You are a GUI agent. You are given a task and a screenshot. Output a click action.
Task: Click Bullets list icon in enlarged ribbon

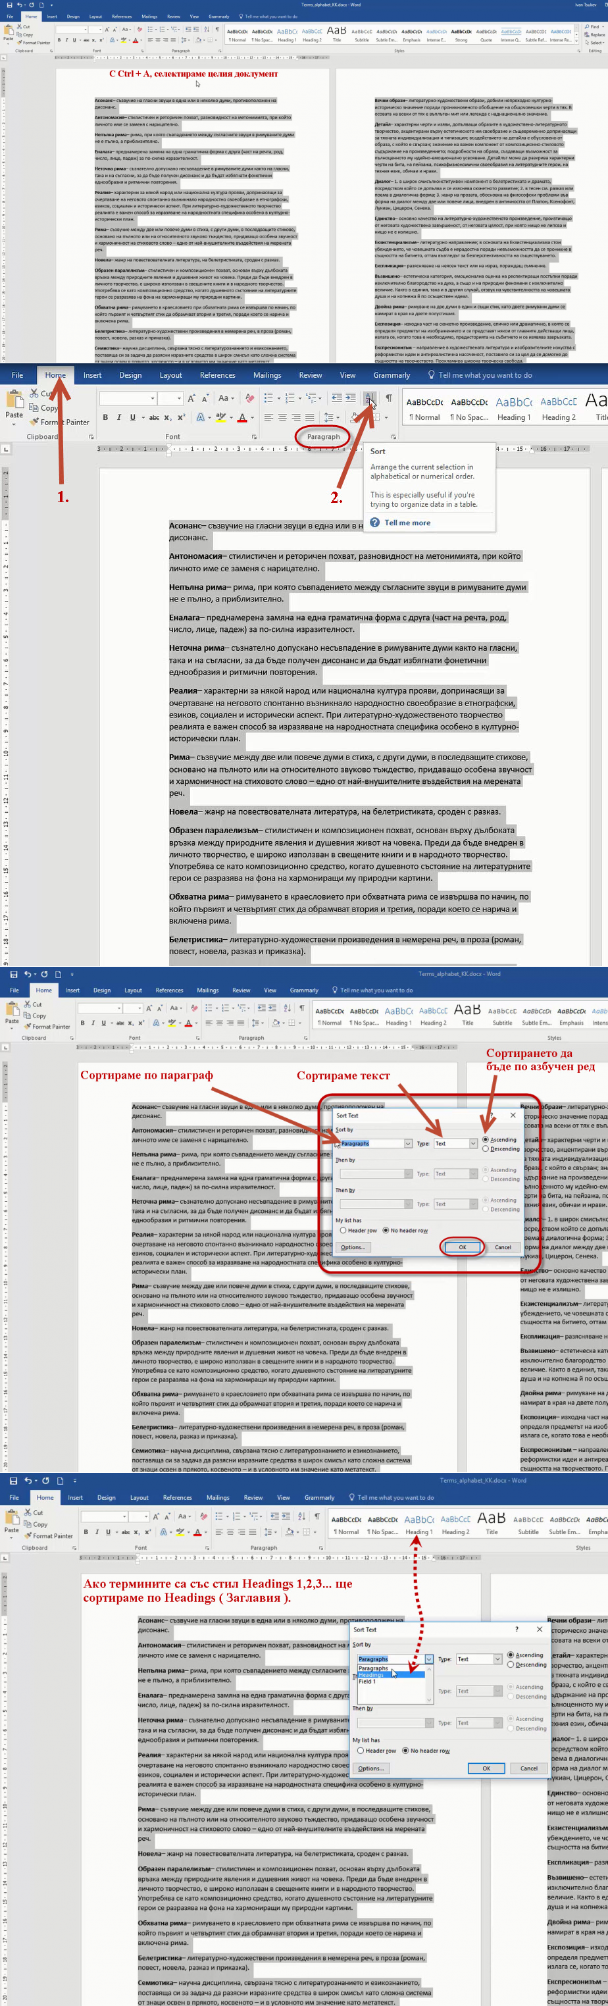pyautogui.click(x=268, y=398)
